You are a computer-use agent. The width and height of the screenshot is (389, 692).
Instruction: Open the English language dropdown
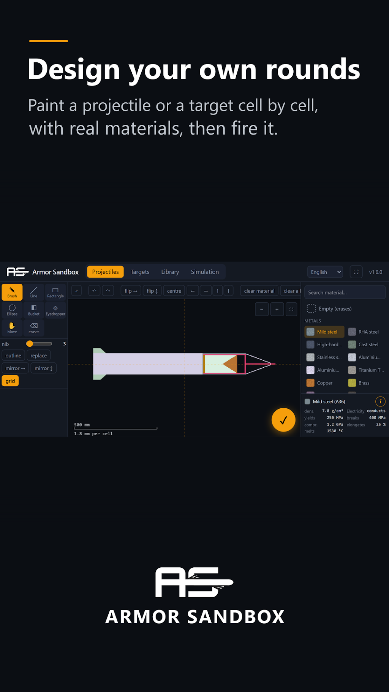point(325,272)
